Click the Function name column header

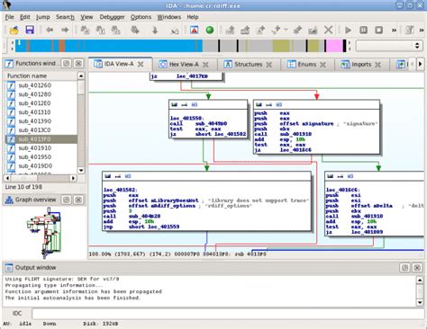click(41, 76)
